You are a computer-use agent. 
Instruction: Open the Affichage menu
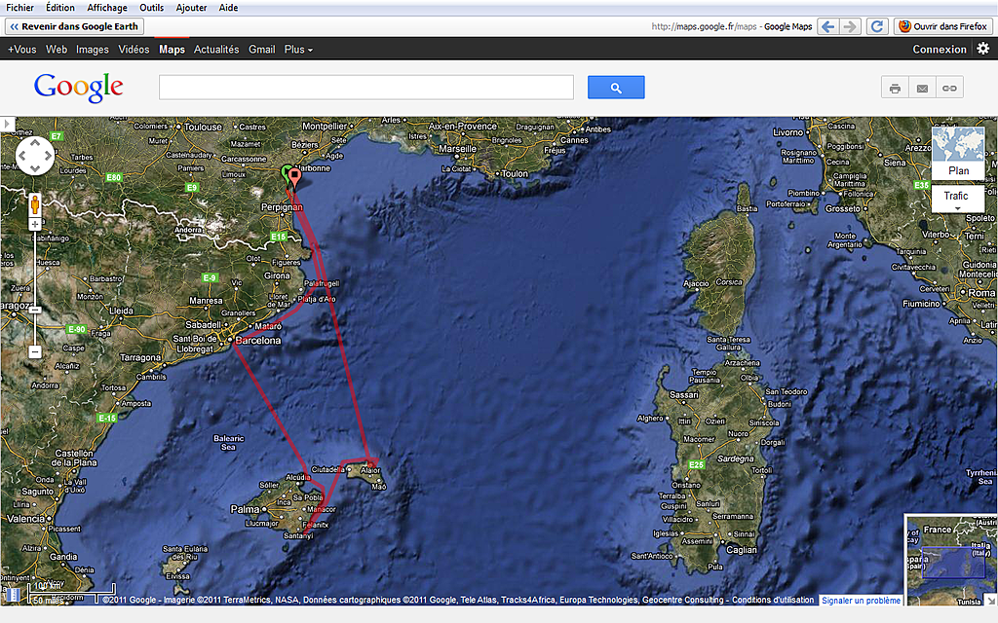pos(107,8)
